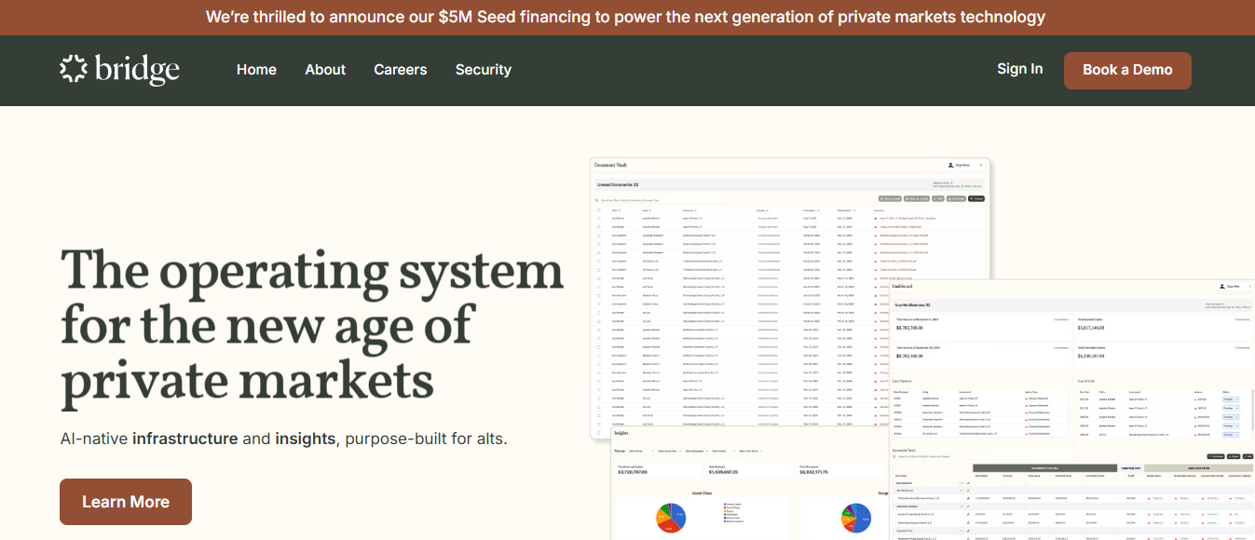Check the checkbox on the first document row

(599, 218)
